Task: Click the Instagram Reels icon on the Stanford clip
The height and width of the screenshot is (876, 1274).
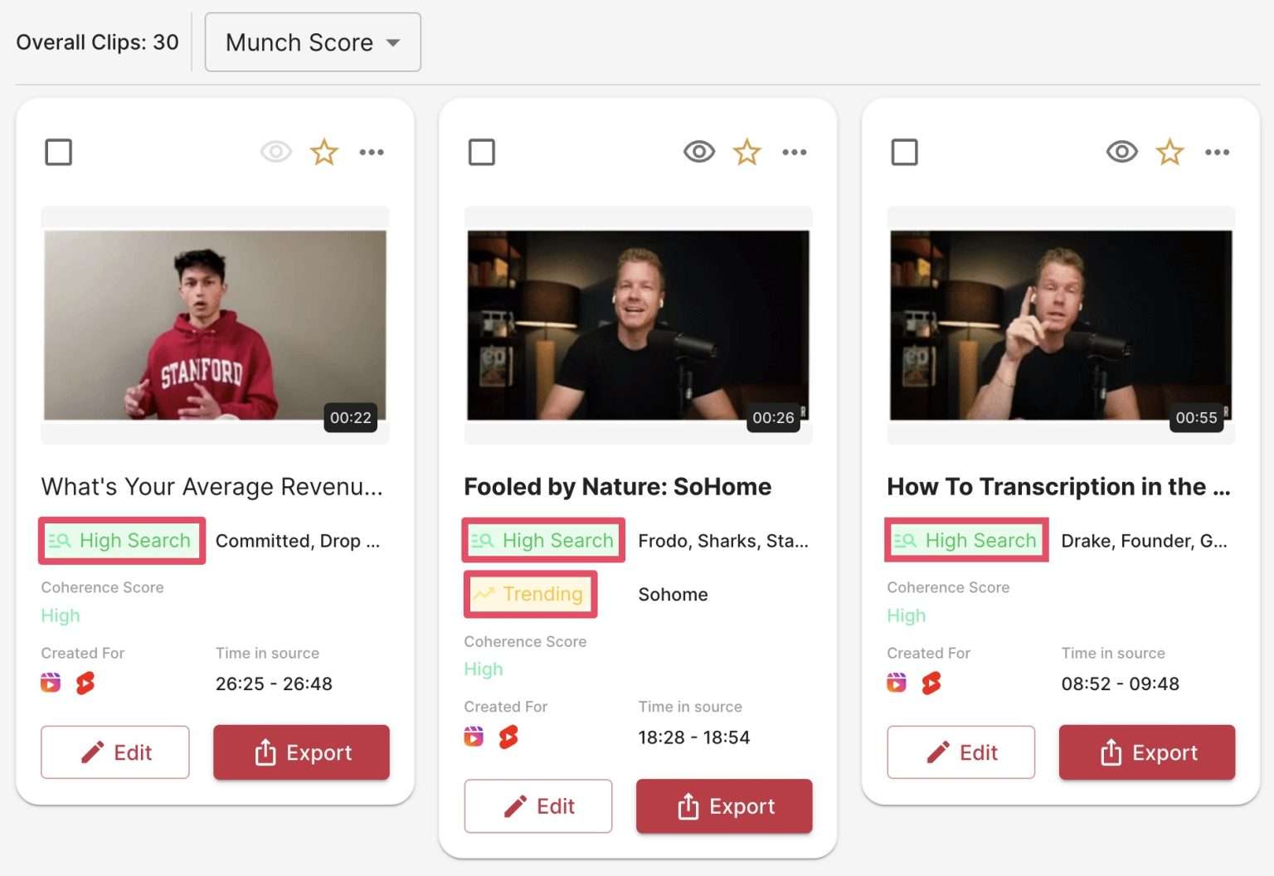Action: coord(51,683)
